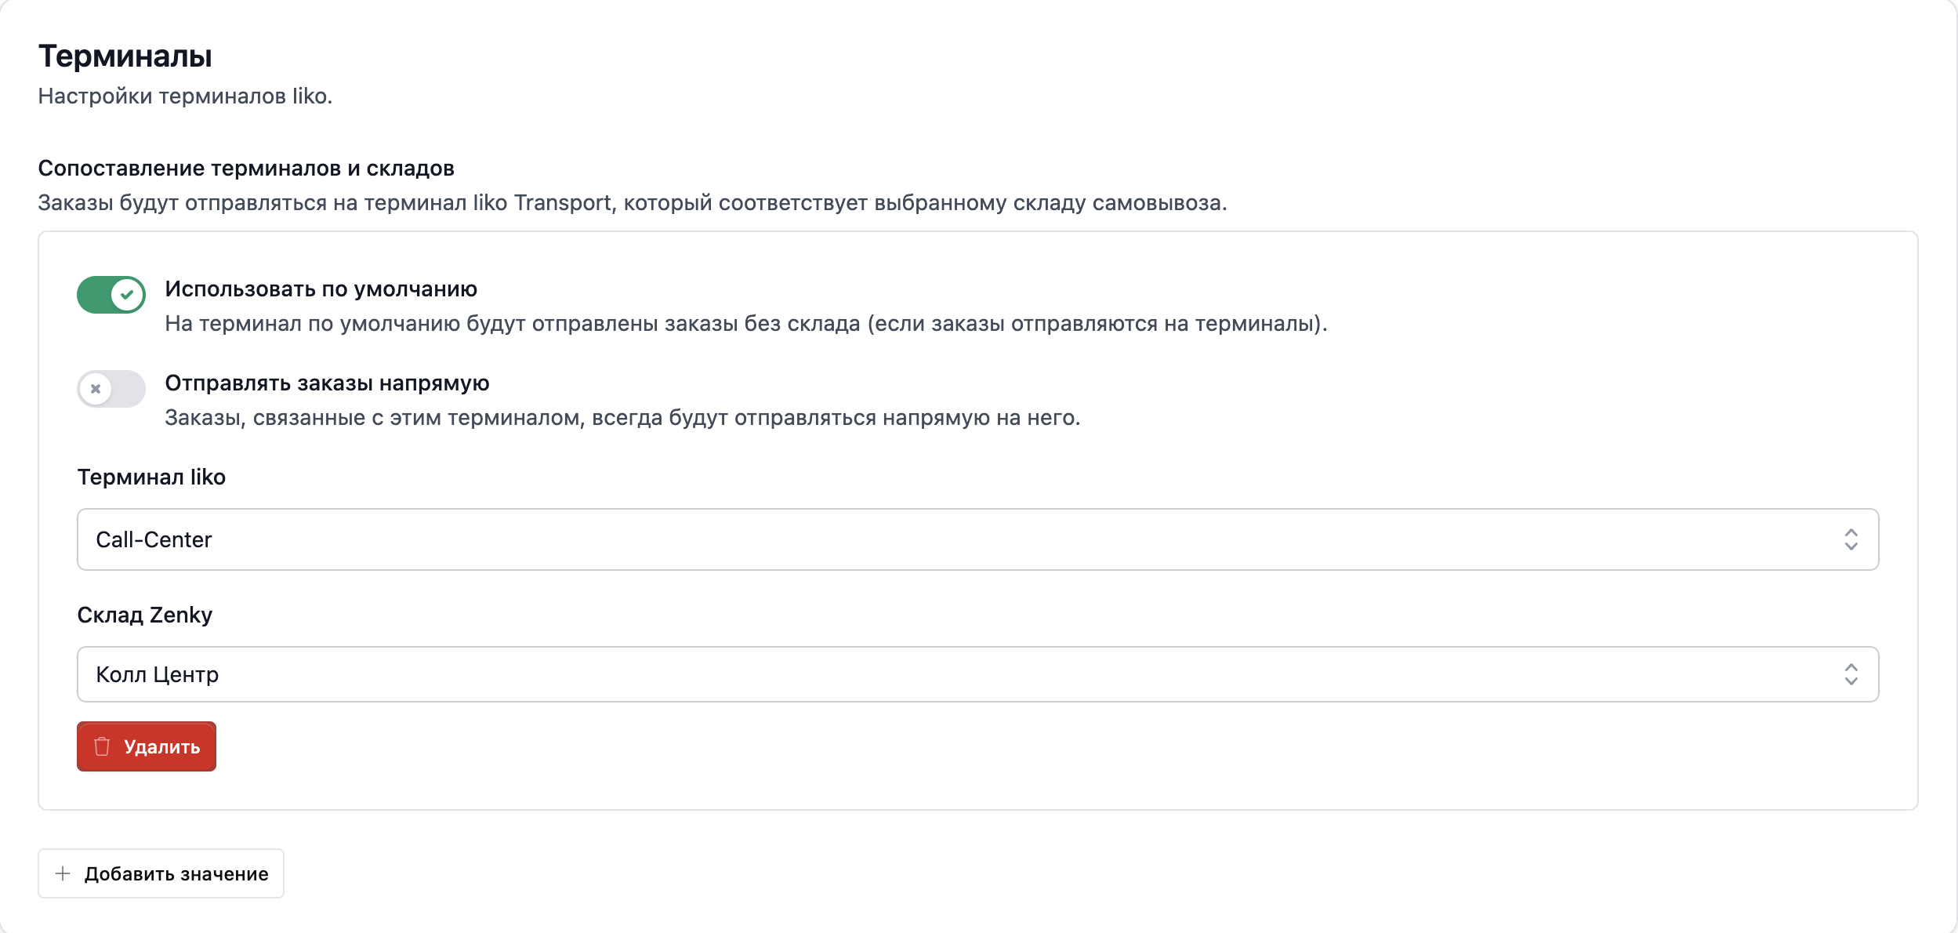The image size is (1958, 933).
Task: Click the description under Использовать по умолчанию
Action: tap(745, 324)
